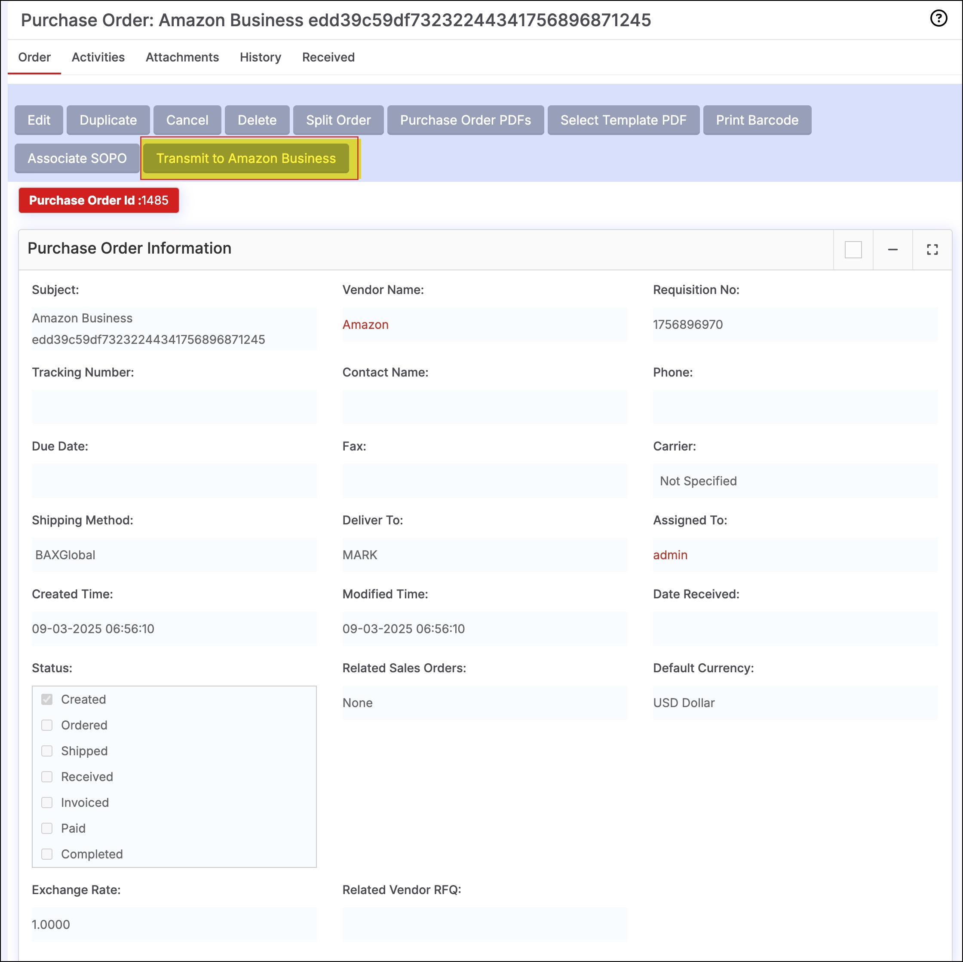The image size is (963, 962).
Task: Open the Amazon vendor link
Action: (x=365, y=325)
